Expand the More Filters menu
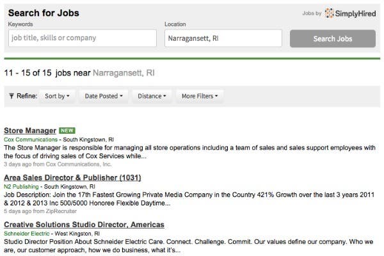 point(200,97)
